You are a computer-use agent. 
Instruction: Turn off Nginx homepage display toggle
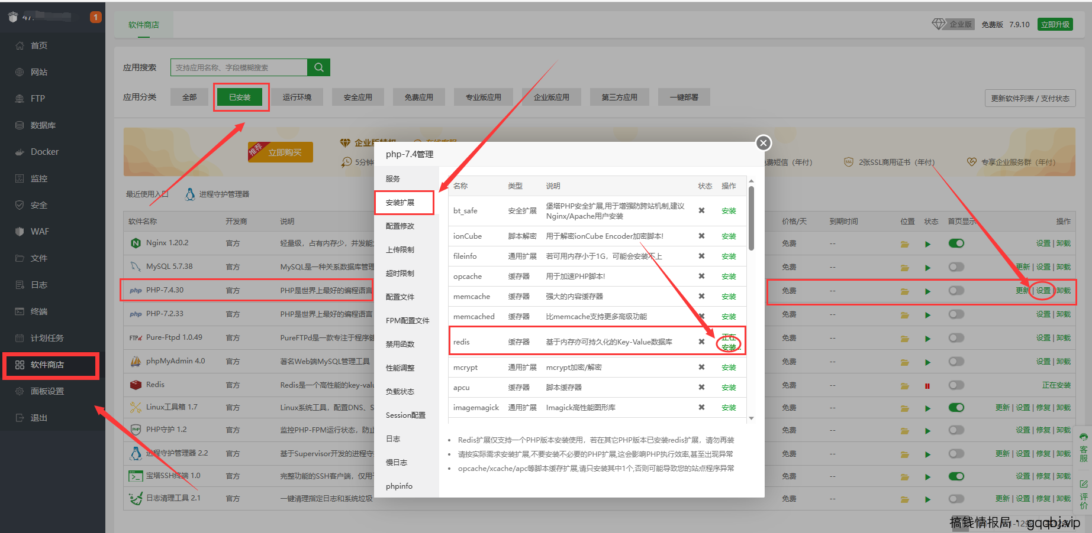pos(957,243)
